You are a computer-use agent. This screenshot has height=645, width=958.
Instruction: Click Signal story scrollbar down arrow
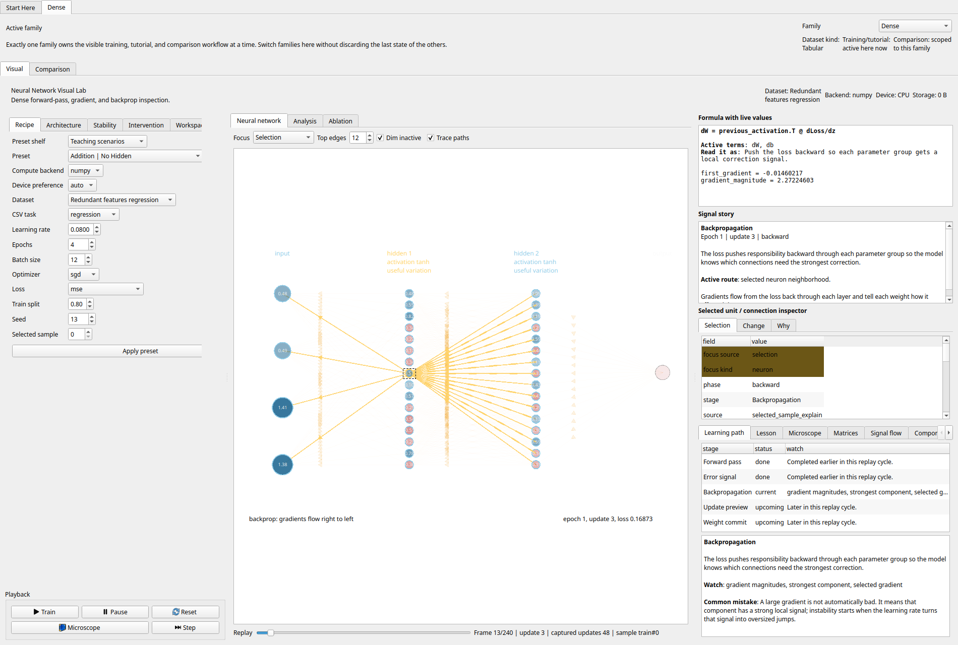(949, 299)
